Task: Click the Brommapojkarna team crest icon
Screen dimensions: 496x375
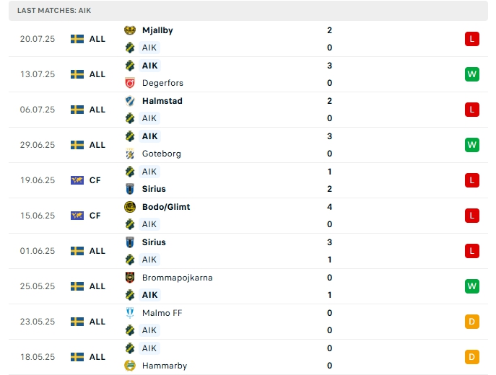Action: [x=130, y=278]
